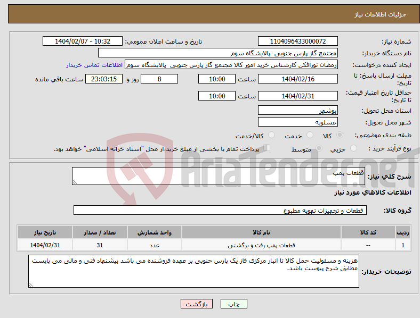
Task: Click the goods group field قطعات و تجهیزات تهویه مطبوع
Action: click(x=220, y=210)
